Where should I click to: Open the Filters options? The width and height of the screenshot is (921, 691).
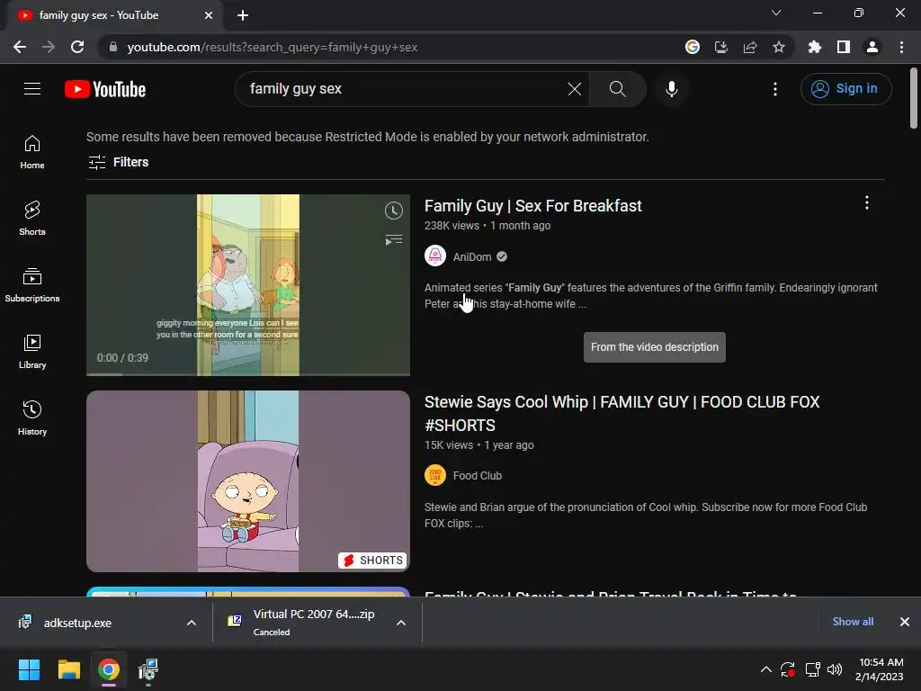pyautogui.click(x=118, y=162)
